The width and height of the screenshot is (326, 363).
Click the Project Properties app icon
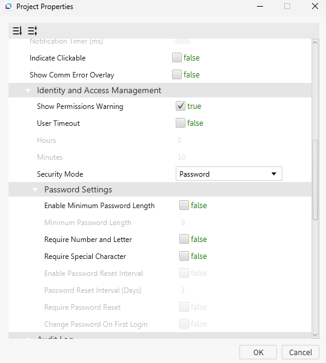(8, 6)
